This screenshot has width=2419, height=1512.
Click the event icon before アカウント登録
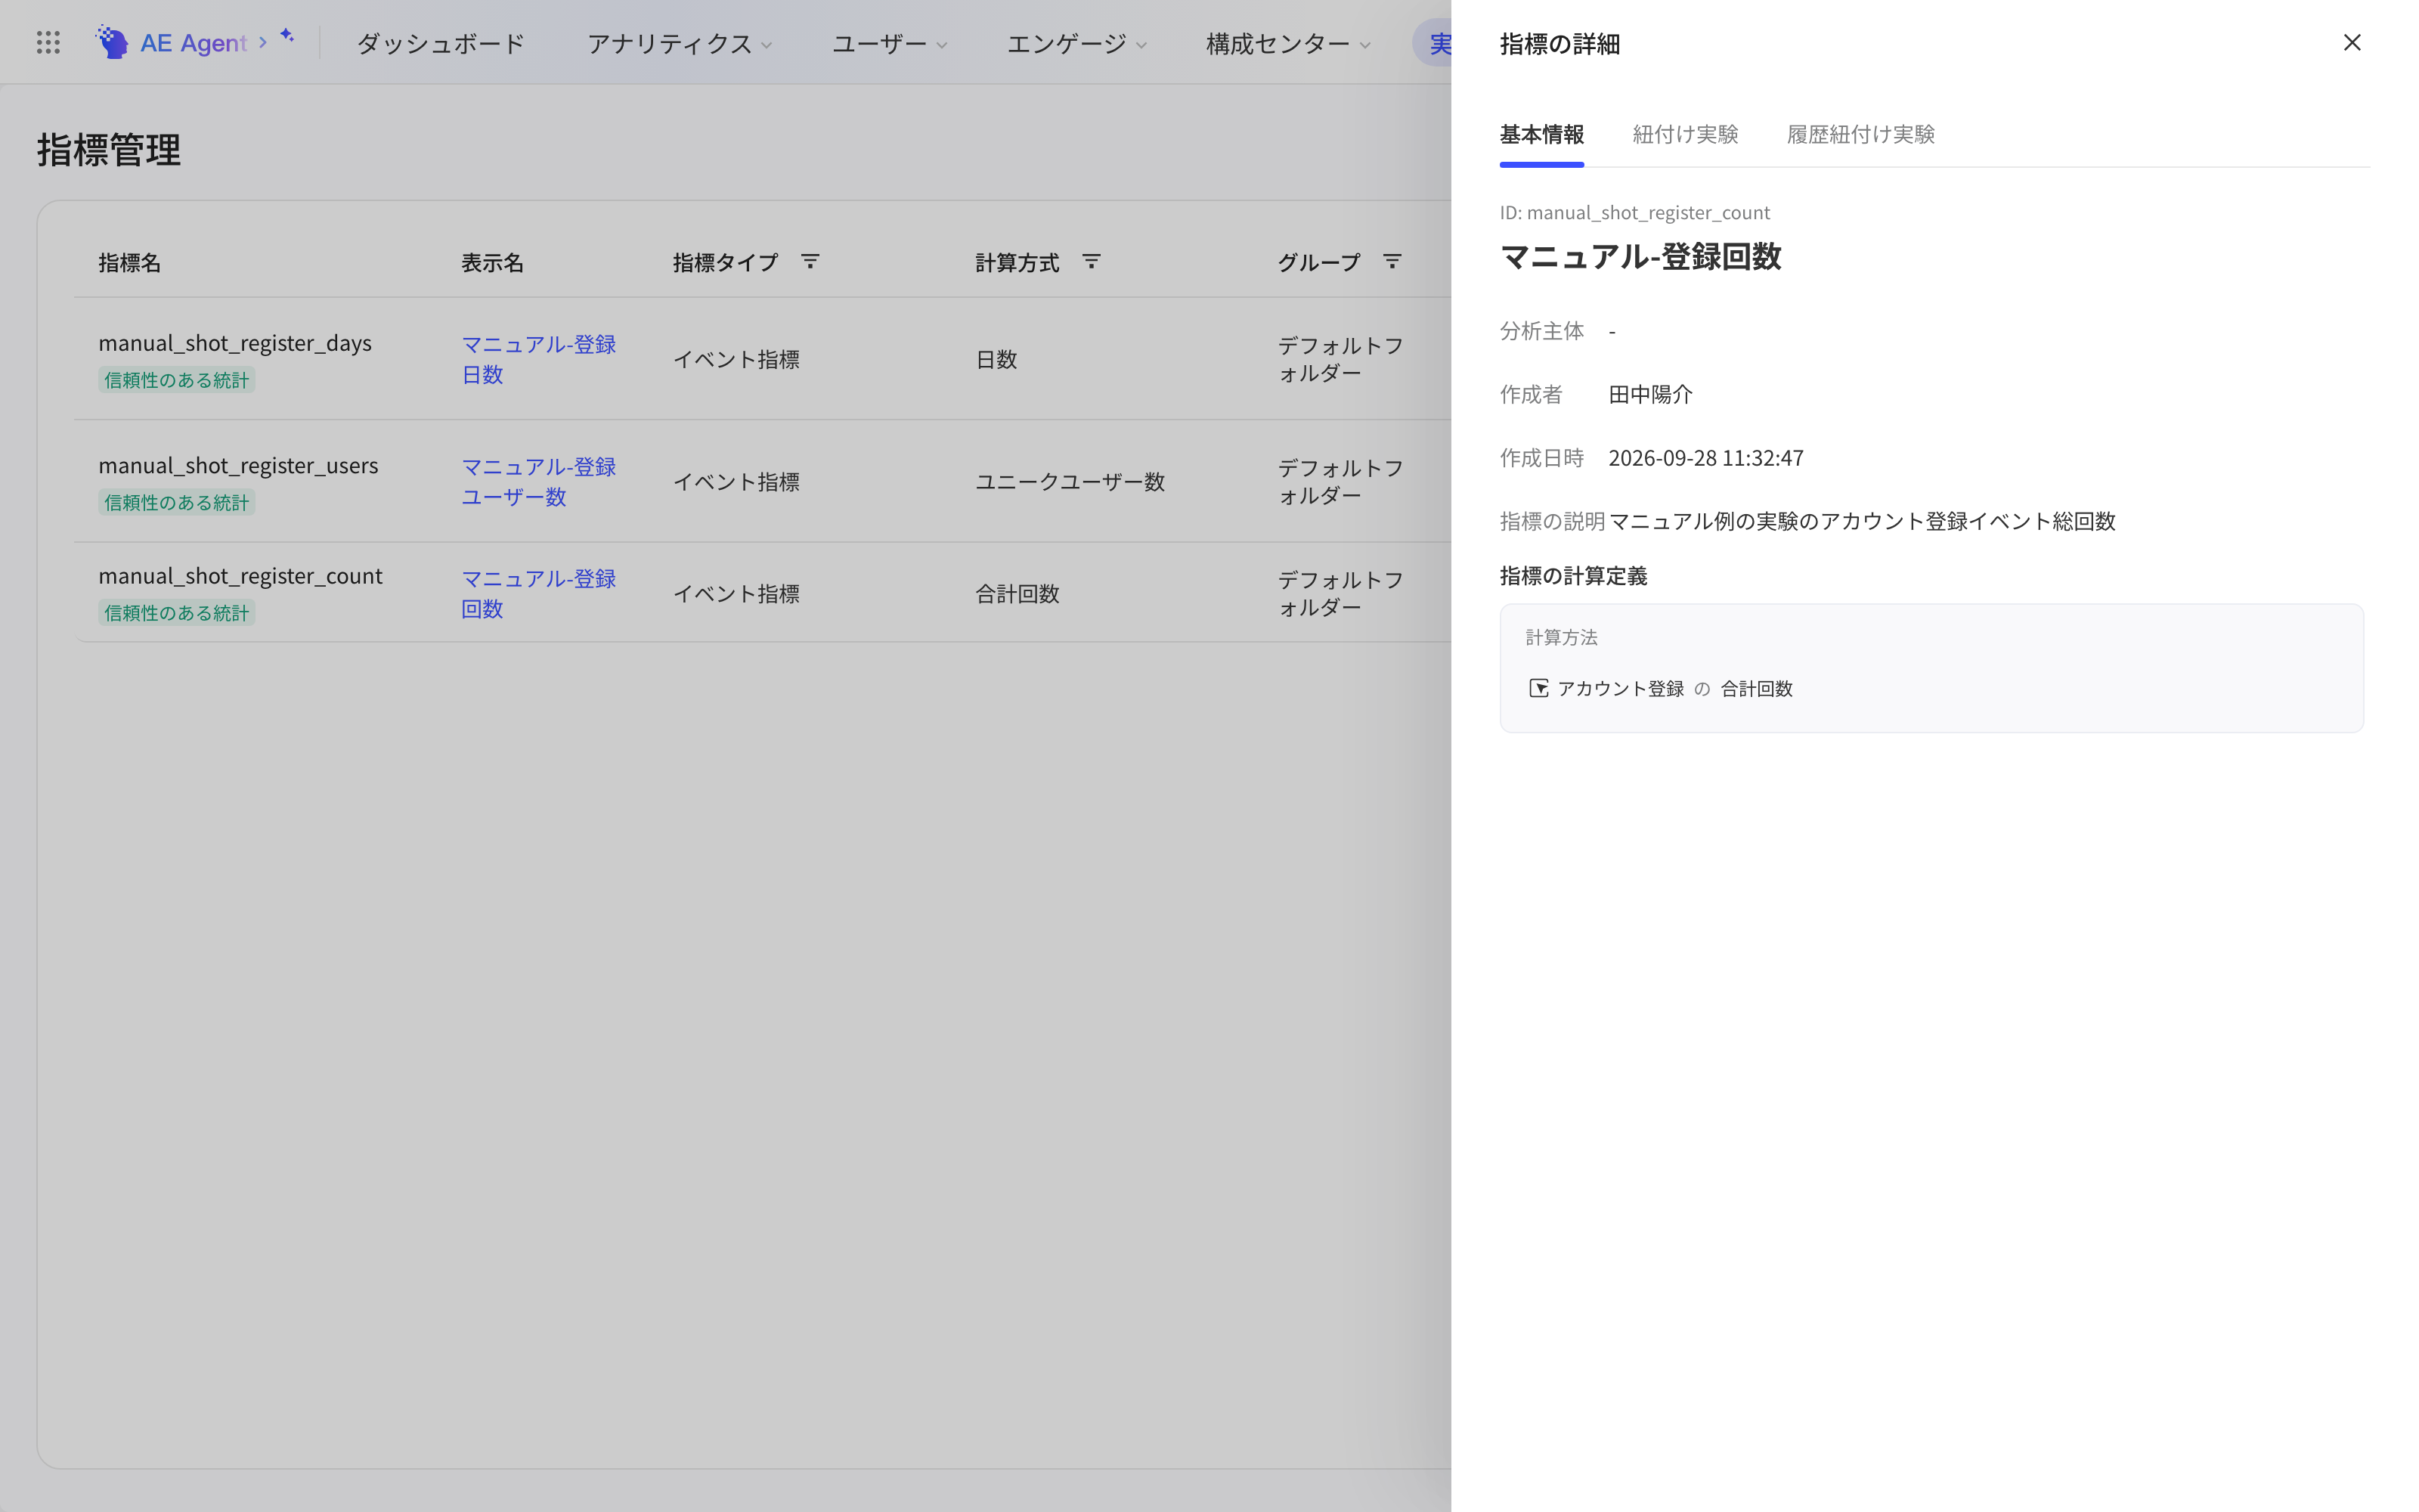[x=1538, y=688]
